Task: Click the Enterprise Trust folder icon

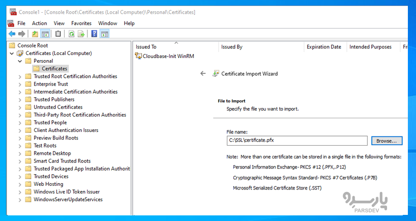Action: click(x=28, y=84)
